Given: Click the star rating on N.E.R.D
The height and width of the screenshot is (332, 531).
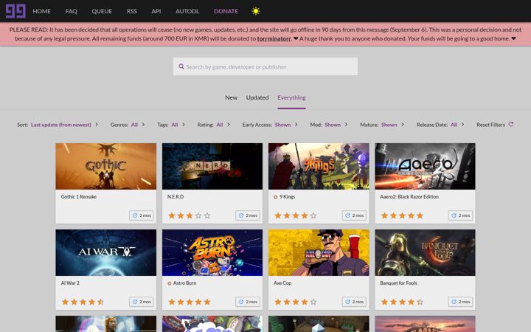Looking at the screenshot, I should pos(190,215).
